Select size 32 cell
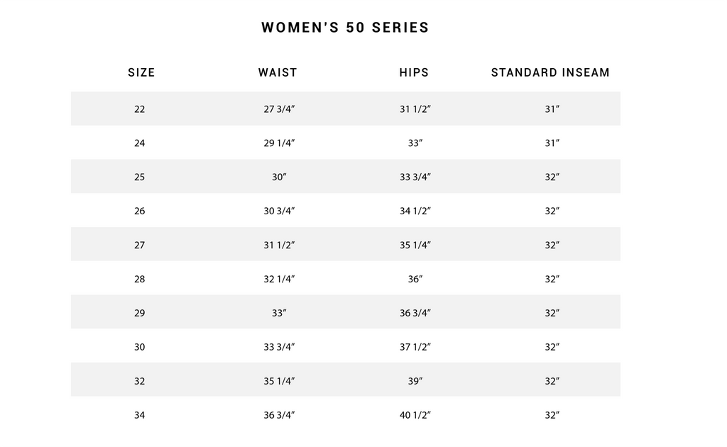Screen dimensions: 727x447 (x=140, y=381)
